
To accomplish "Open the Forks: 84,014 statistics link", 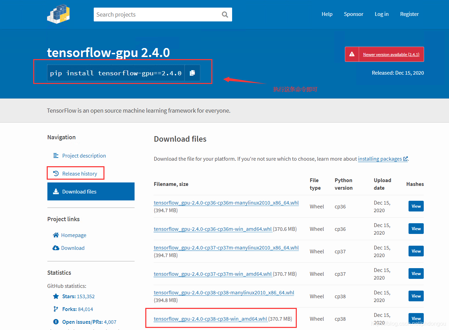I will tap(77, 309).
